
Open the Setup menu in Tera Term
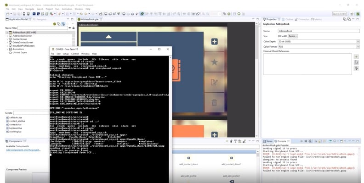pyautogui.click(x=66, y=54)
